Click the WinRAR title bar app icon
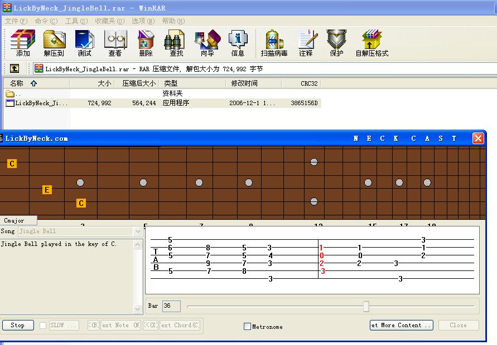The height and width of the screenshot is (345, 497). (x=7, y=8)
